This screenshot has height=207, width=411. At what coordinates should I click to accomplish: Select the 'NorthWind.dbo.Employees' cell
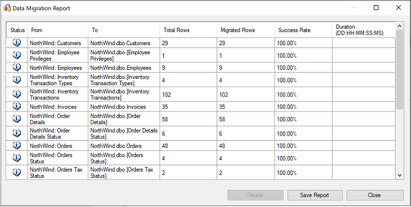(124, 67)
